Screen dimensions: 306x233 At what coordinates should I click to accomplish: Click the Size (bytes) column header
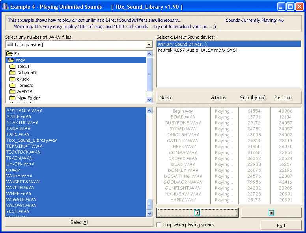click(x=252, y=98)
